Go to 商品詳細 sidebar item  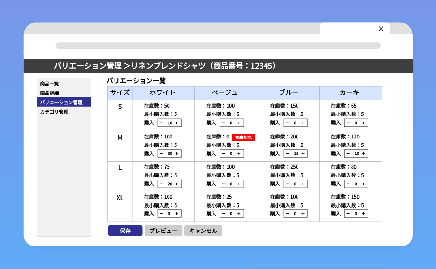tap(50, 93)
